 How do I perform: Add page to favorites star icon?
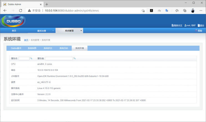tap(143, 11)
